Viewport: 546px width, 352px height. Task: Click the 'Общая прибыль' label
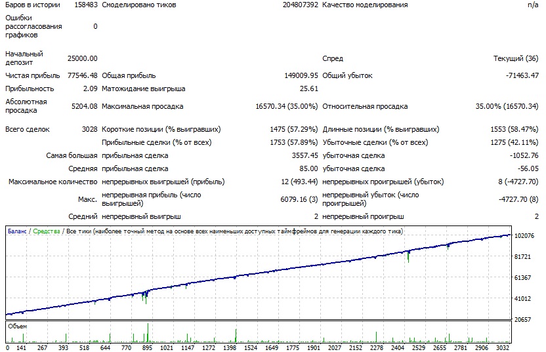click(x=129, y=75)
